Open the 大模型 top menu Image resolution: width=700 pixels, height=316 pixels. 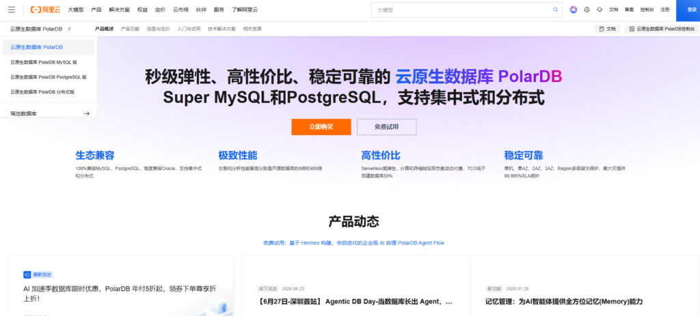[x=75, y=10]
